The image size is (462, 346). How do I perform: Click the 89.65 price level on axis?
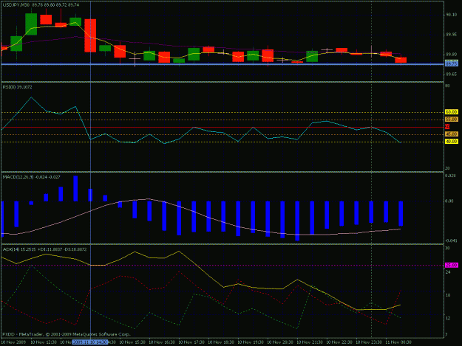451,75
